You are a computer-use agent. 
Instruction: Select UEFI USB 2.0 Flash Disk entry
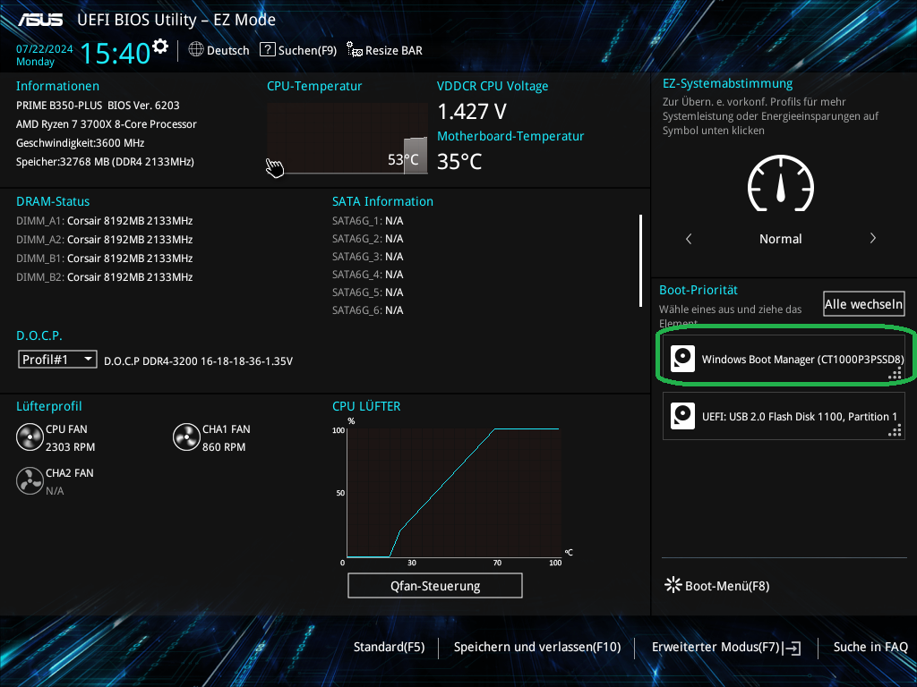pyautogui.click(x=784, y=416)
